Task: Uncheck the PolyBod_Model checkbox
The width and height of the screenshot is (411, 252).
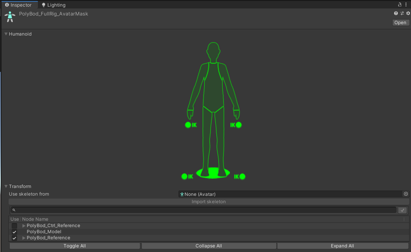Action: point(15,232)
